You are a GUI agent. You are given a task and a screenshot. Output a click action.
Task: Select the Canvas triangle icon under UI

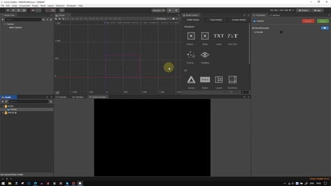191,80
